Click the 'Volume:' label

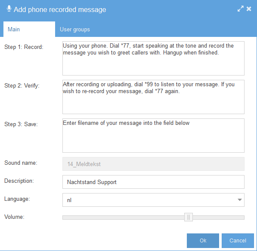[x=14, y=217]
